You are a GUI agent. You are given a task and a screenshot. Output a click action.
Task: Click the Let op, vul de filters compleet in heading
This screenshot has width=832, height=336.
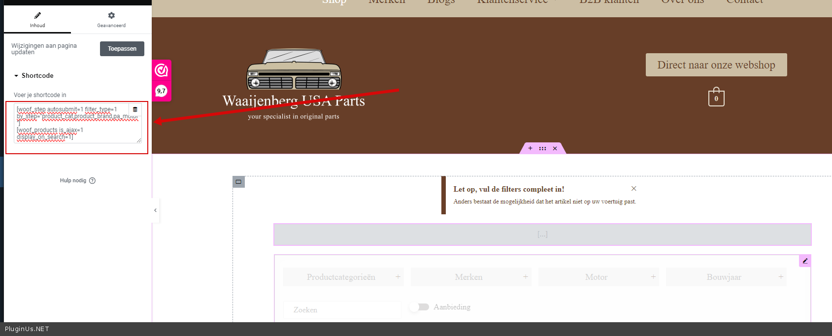coord(509,189)
